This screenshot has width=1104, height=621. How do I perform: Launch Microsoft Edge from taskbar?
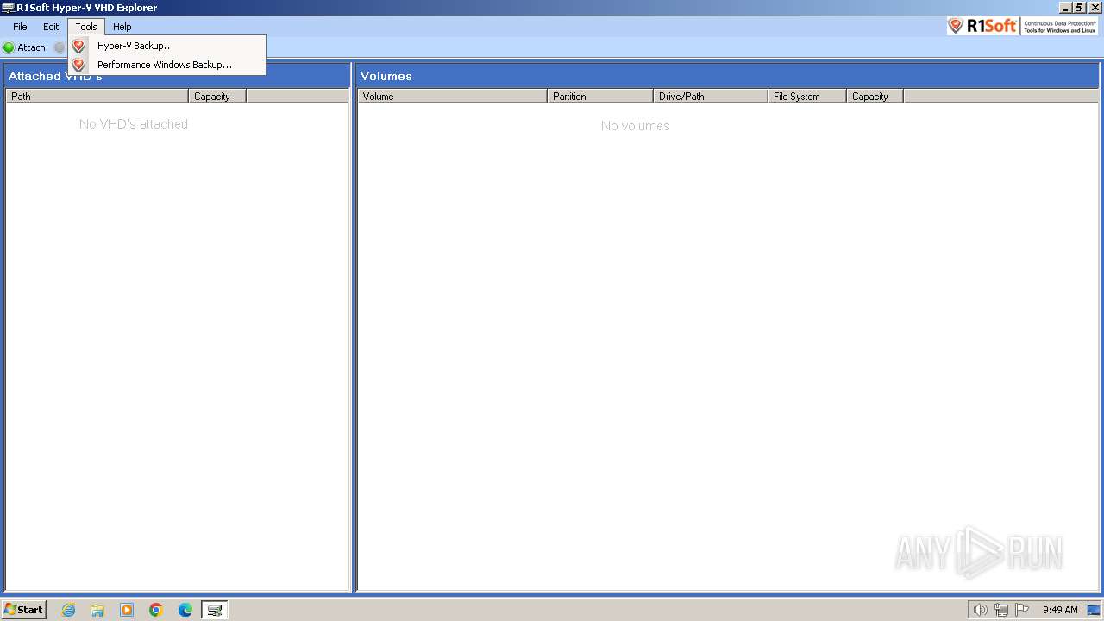(185, 610)
